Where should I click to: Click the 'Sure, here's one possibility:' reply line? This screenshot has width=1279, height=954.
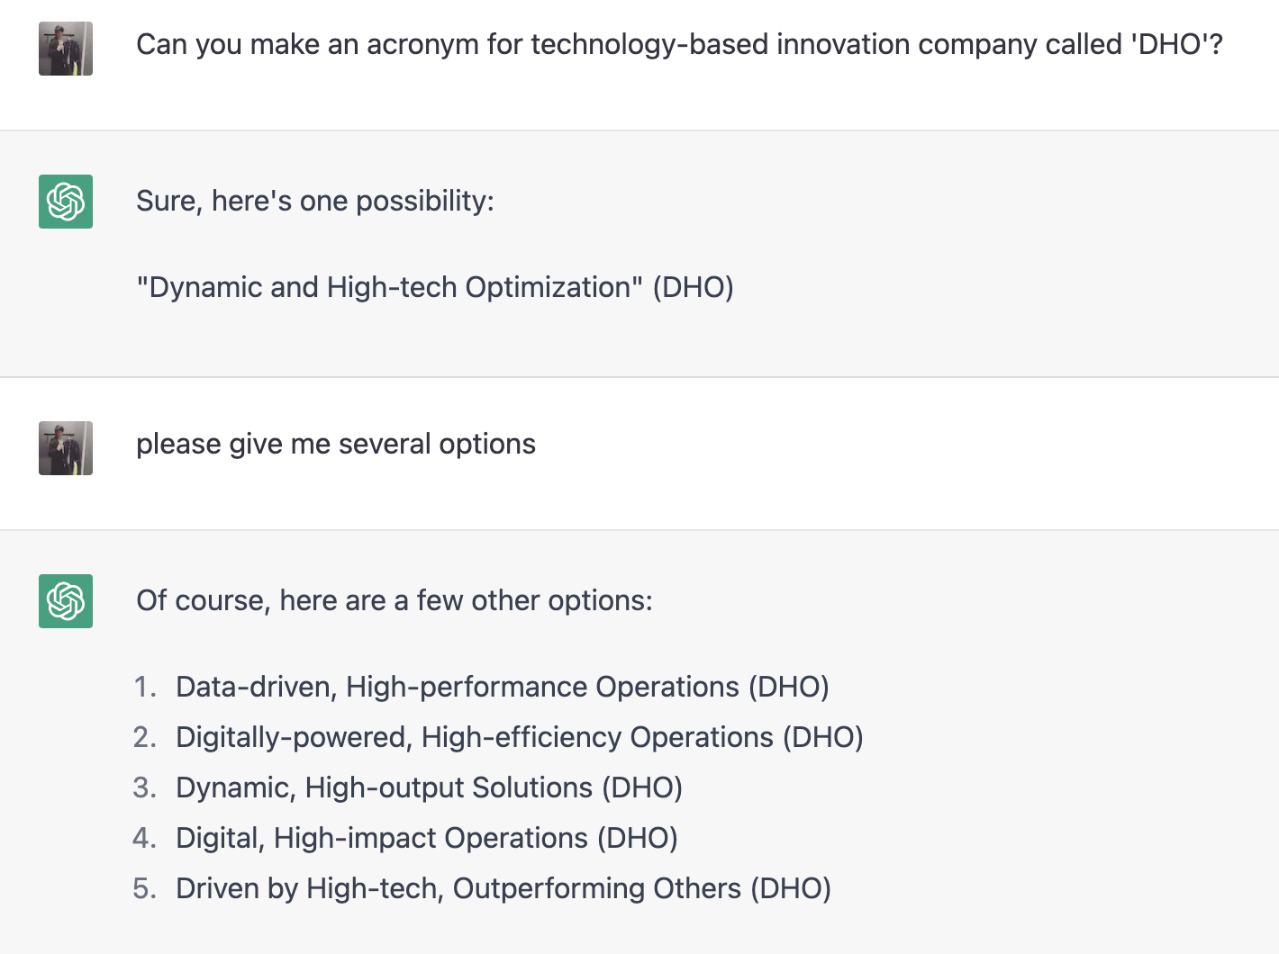[315, 201]
